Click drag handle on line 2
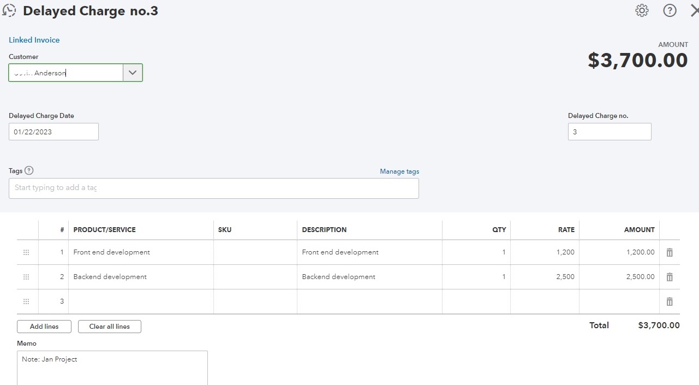Screen dimensions: 699x385 click(26, 277)
